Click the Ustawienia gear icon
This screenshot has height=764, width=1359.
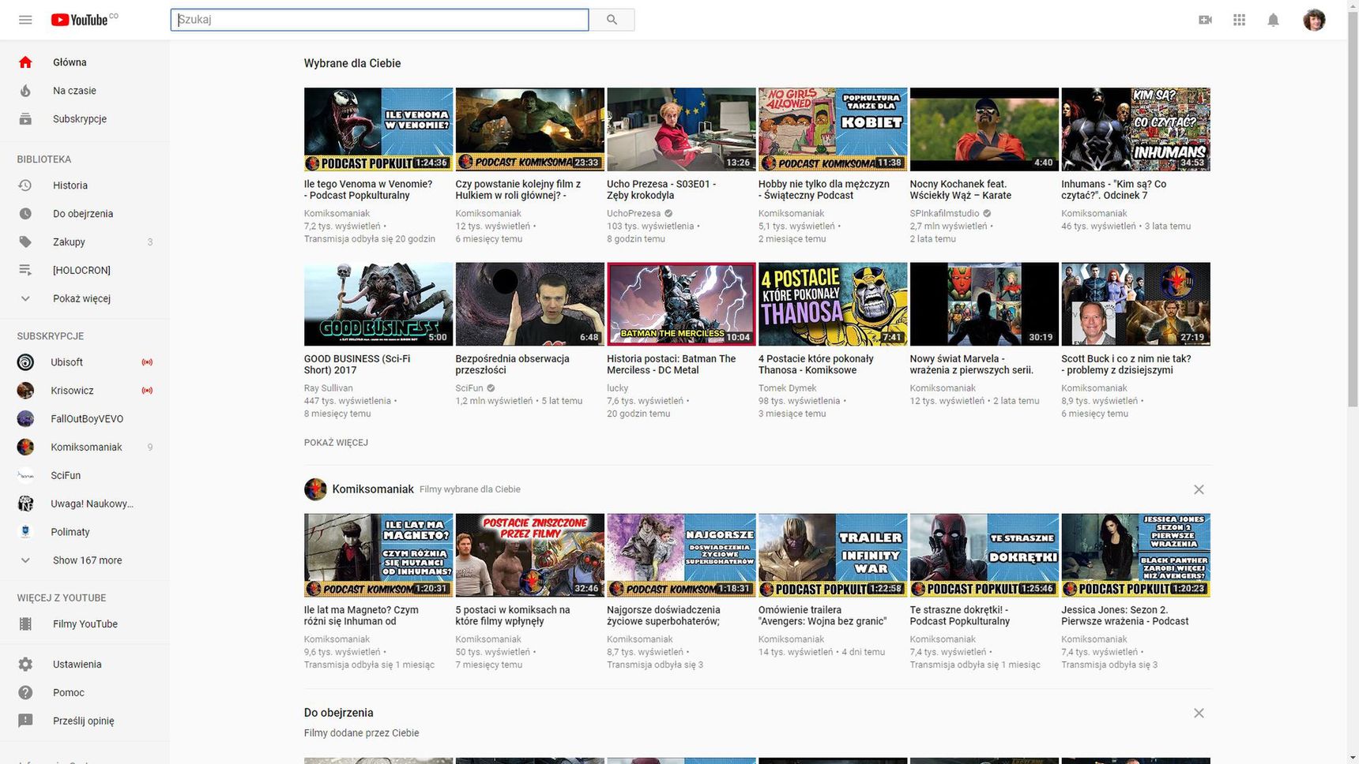[25, 665]
